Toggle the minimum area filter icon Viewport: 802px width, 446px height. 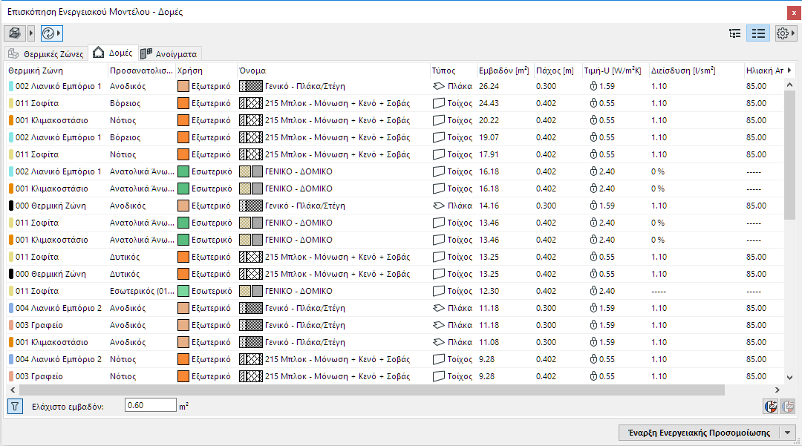tap(16, 406)
